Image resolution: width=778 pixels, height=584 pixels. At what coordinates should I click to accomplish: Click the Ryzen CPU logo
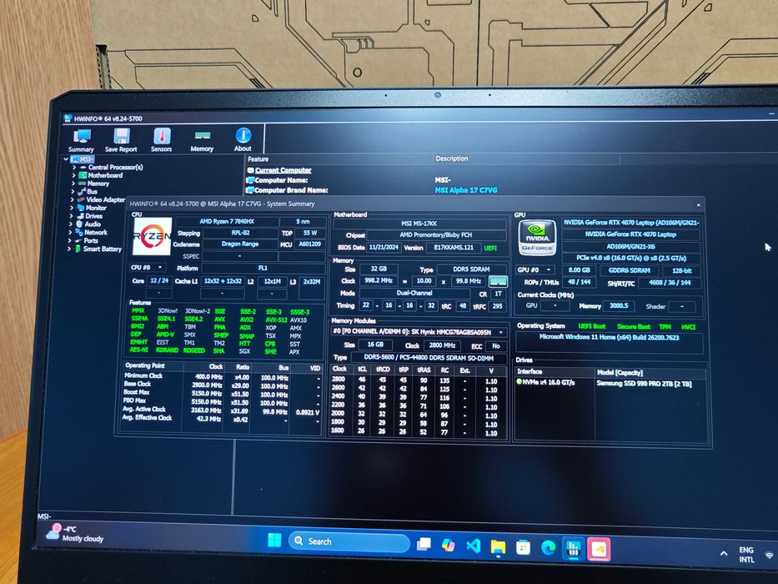[153, 236]
